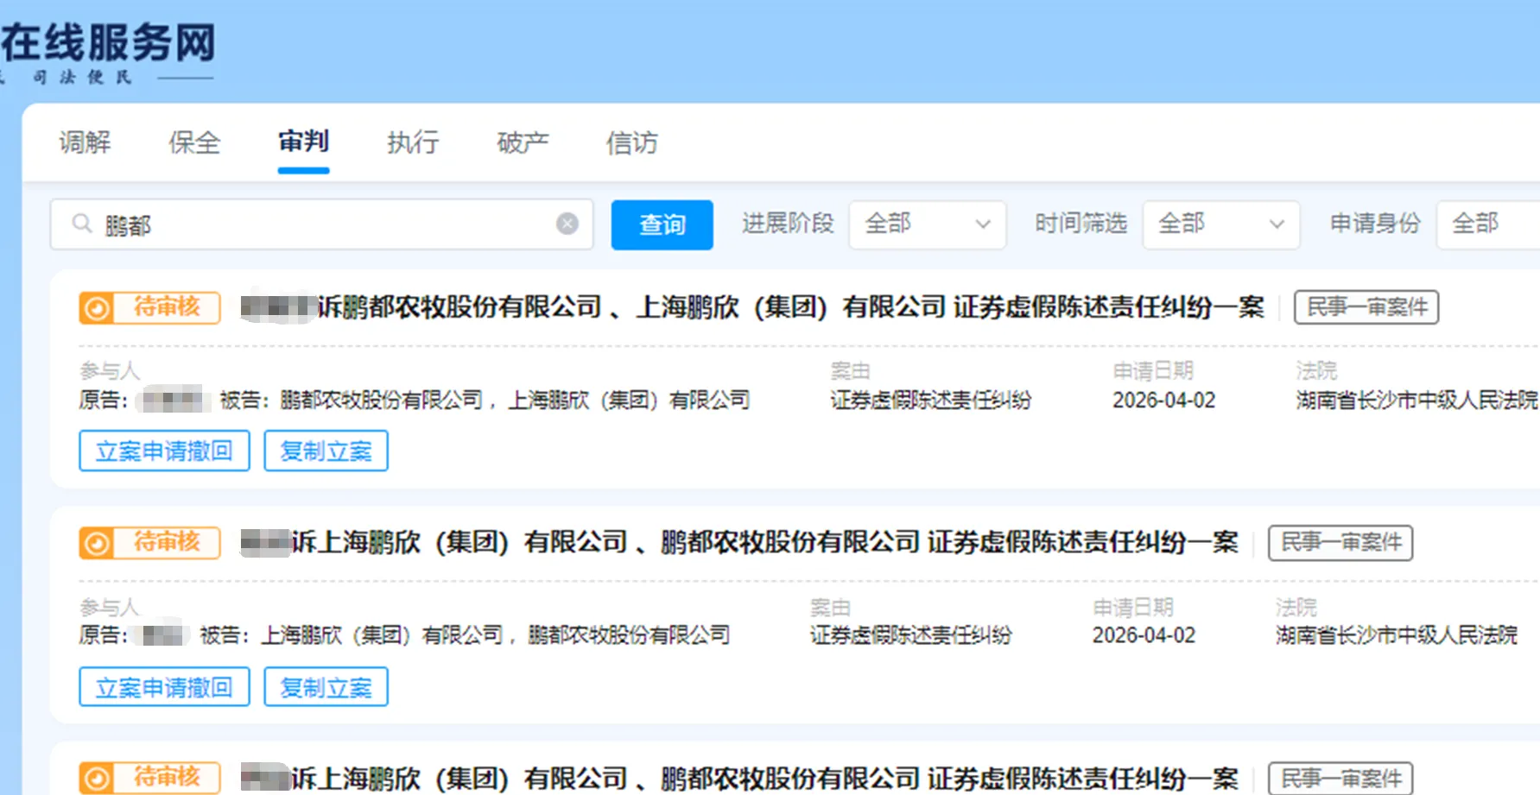Open the 进展阶段 filter dropdown
This screenshot has height=795, width=1540.
tap(927, 224)
